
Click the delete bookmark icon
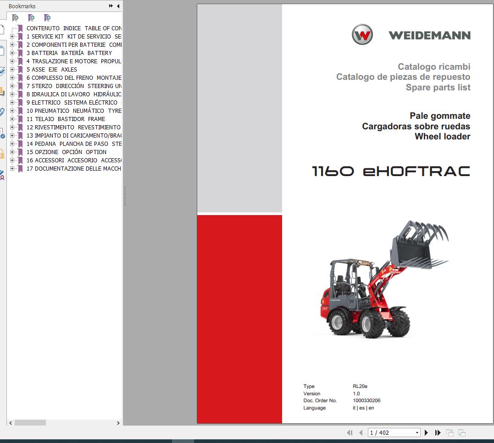coord(15,18)
